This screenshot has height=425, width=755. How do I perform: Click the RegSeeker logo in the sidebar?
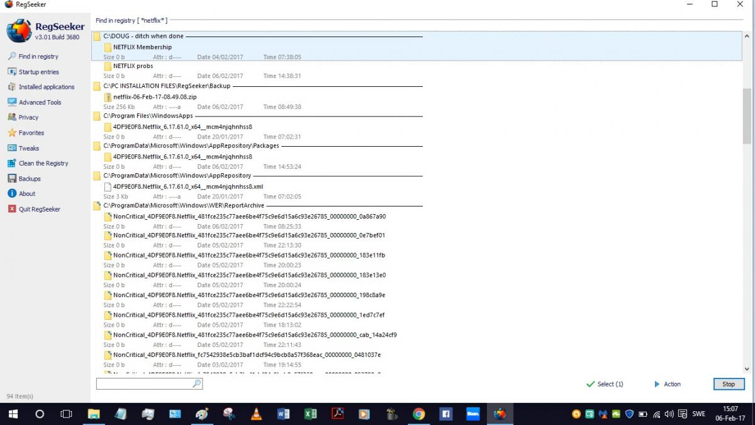(x=18, y=31)
